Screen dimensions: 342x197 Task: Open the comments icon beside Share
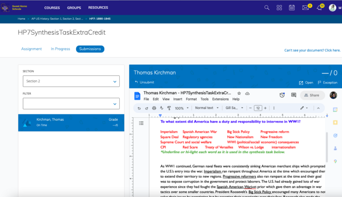pyautogui.click(x=294, y=95)
